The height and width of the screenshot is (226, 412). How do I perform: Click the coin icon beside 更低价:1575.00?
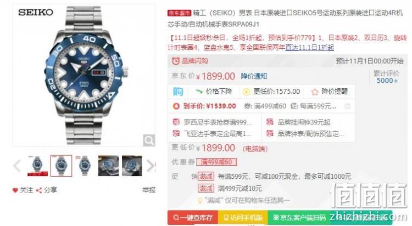coord(246,92)
